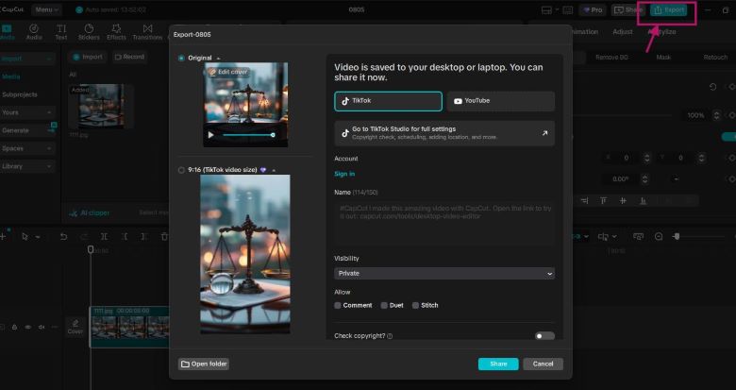
Task: Select the YouTube share tab
Action: pos(500,101)
